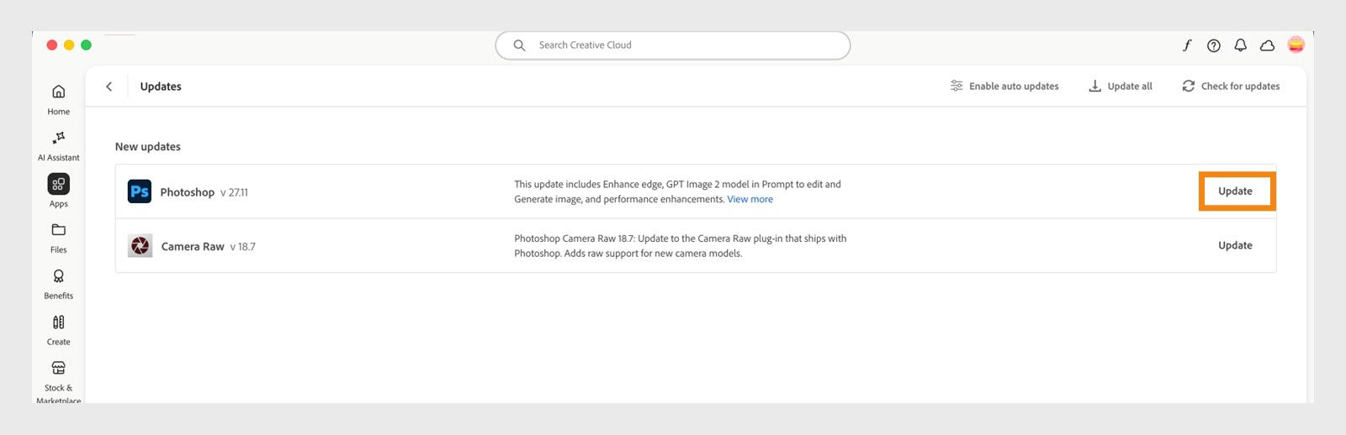The width and height of the screenshot is (1346, 435).
Task: Click the Photoshop update description text
Action: click(677, 191)
